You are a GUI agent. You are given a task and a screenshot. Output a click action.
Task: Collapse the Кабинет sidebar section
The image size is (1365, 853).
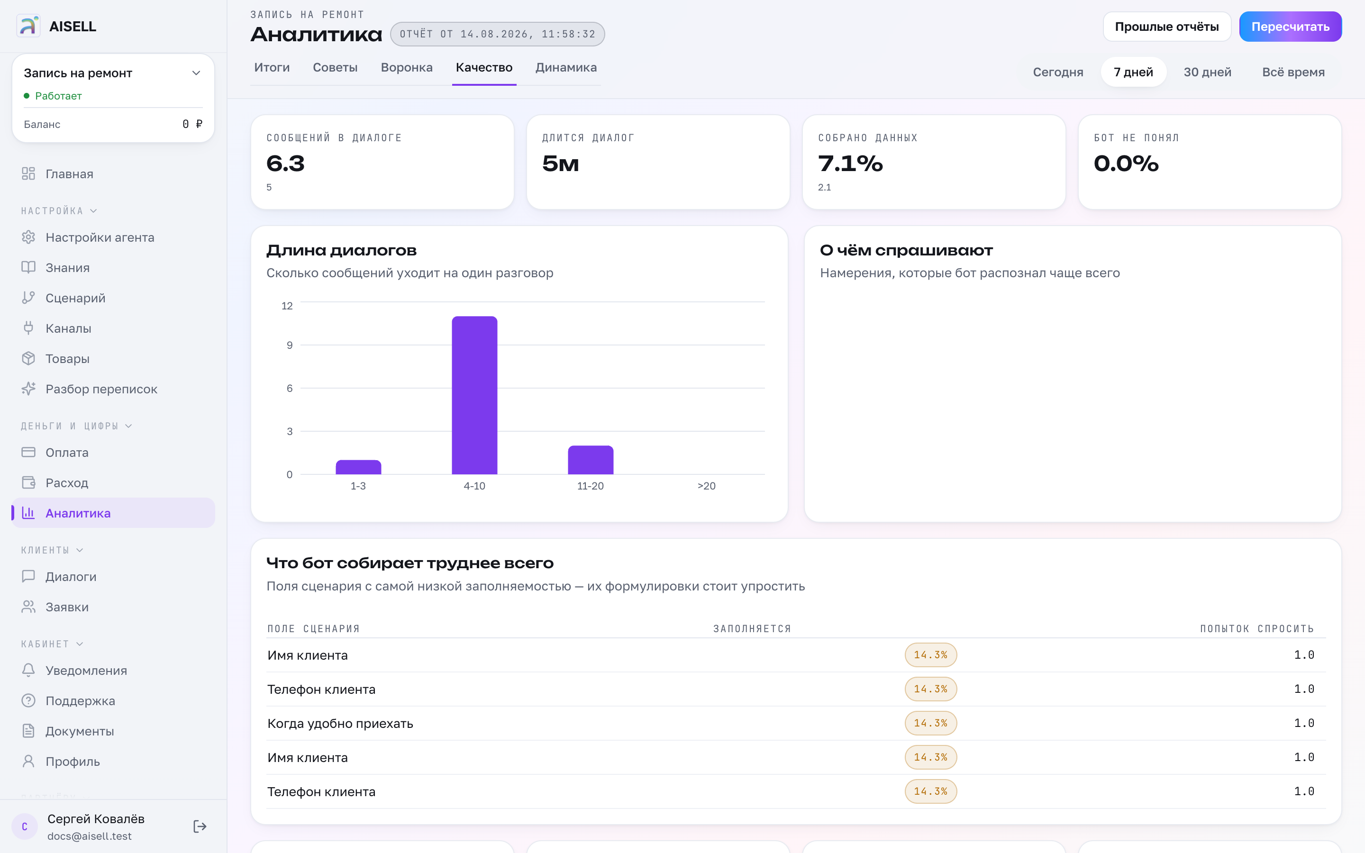click(52, 644)
